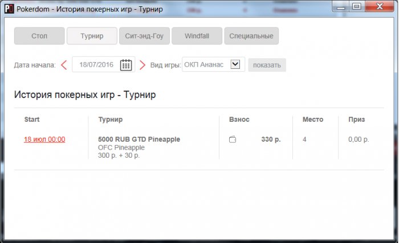Image resolution: width=399 pixels, height=243 pixels.
Task: Click the Pokerdom logo in title bar
Action: 9,9
